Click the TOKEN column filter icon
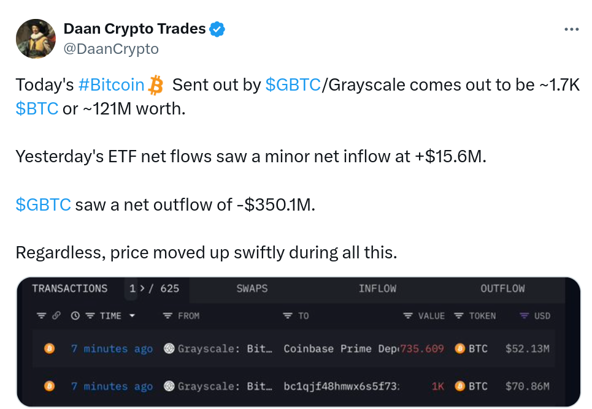Image resolution: width=592 pixels, height=409 pixels. [x=459, y=315]
